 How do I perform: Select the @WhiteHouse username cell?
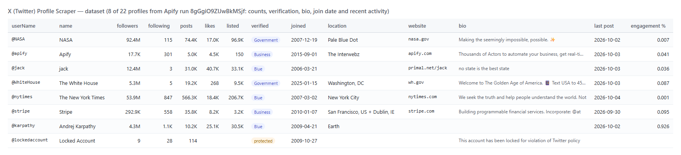[26, 83]
